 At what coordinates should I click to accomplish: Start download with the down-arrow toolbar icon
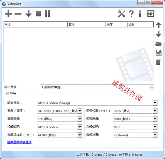(28, 14)
